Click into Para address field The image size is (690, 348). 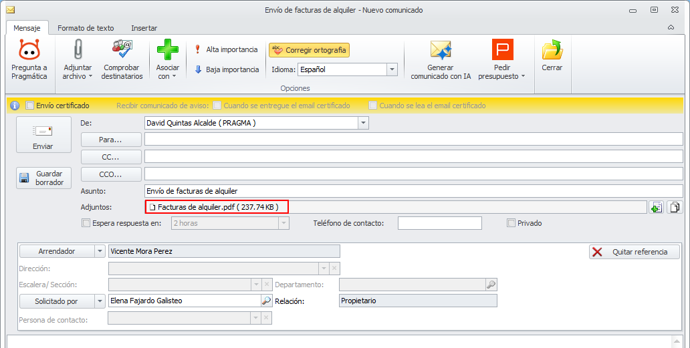click(x=414, y=140)
